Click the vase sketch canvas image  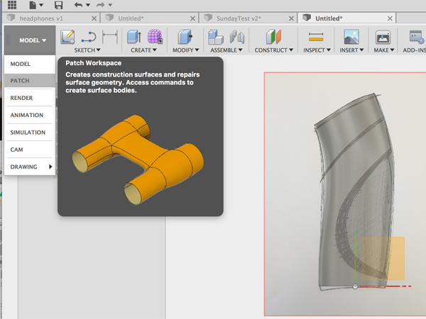345,194
